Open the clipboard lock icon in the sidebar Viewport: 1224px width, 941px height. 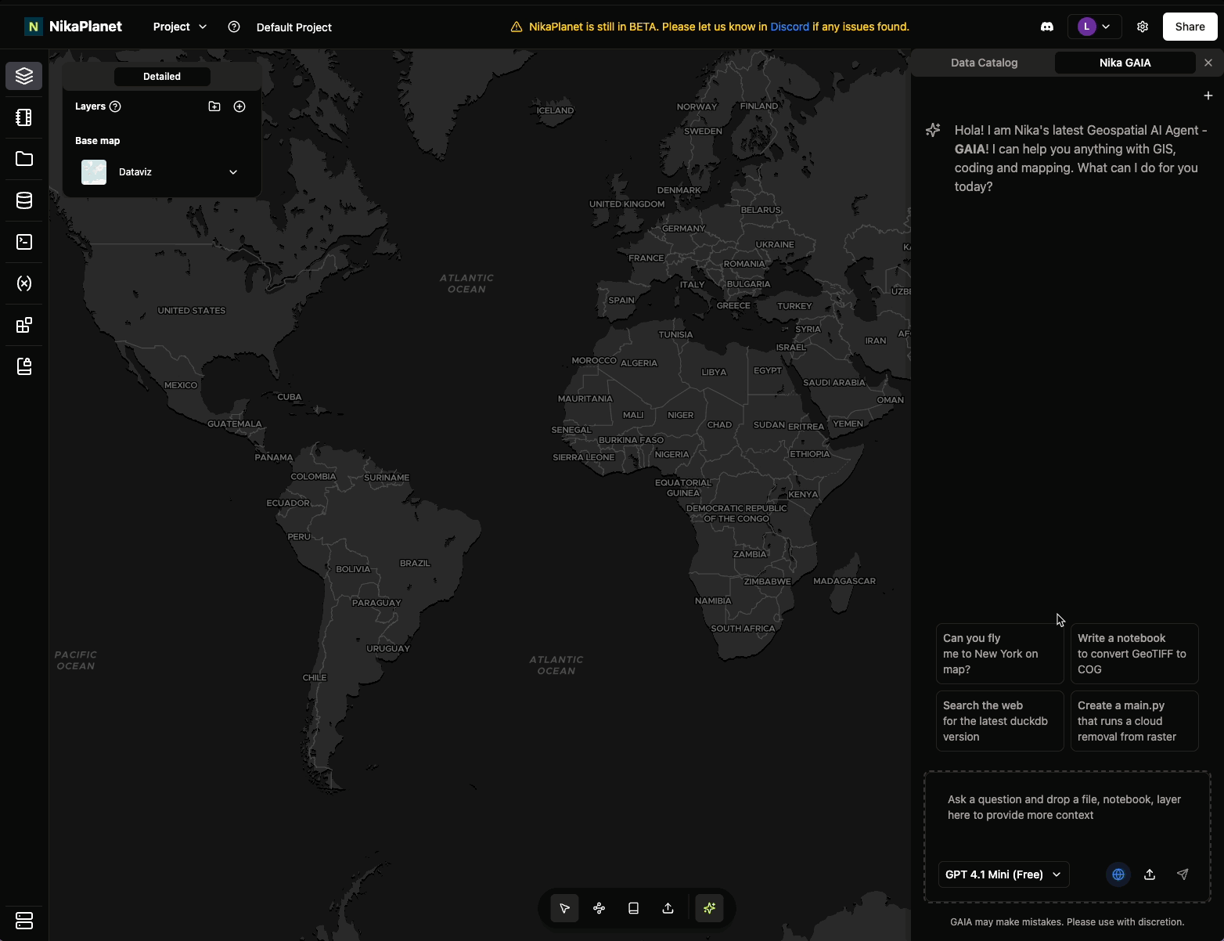point(24,366)
